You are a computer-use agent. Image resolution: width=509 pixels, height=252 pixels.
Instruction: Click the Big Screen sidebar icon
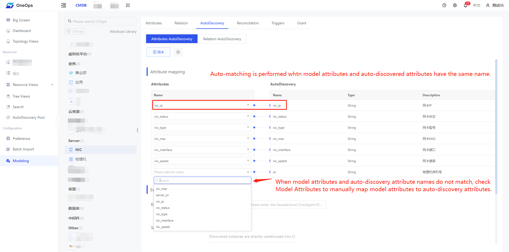point(8,20)
